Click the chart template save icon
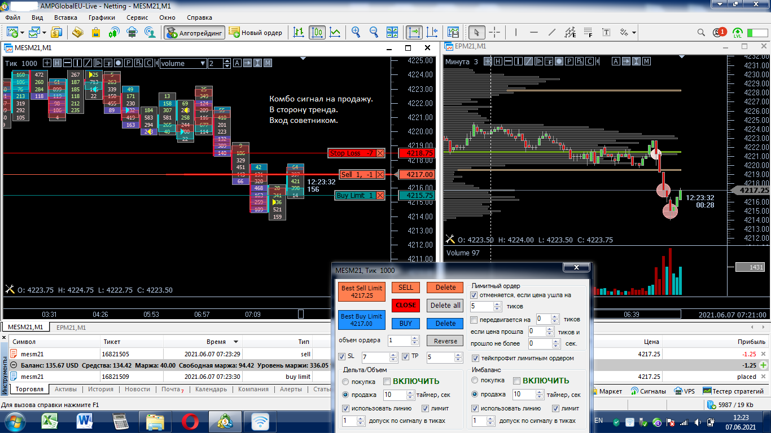 tap(453, 33)
